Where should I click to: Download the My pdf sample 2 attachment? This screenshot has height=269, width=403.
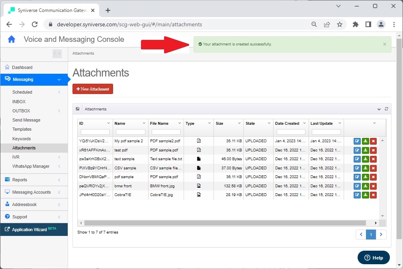[x=365, y=141]
